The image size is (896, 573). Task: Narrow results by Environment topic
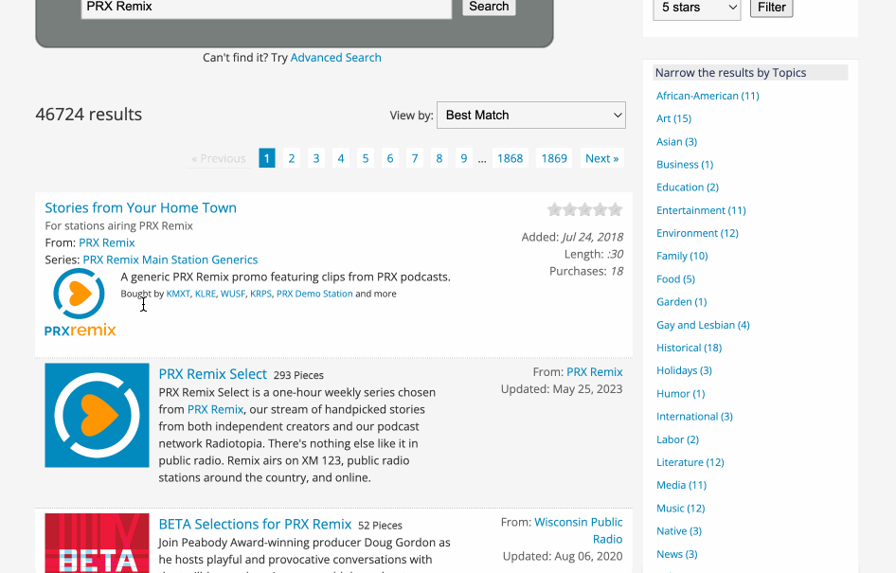[x=697, y=233]
